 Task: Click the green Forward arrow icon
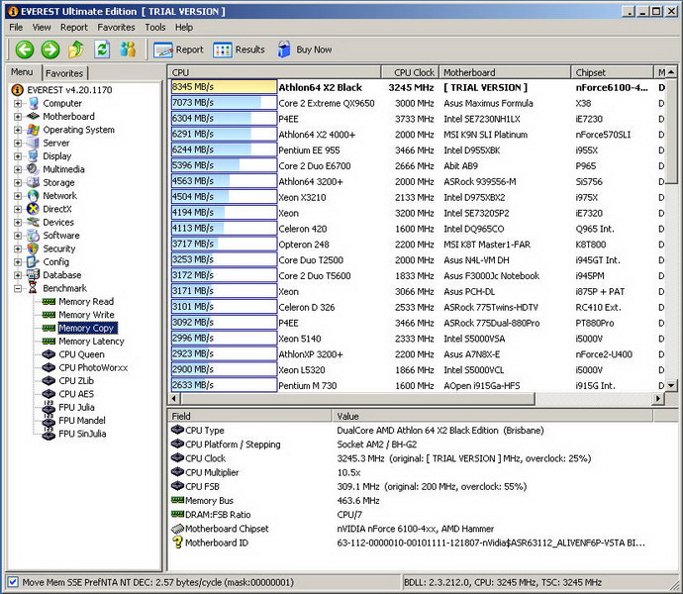[x=50, y=49]
